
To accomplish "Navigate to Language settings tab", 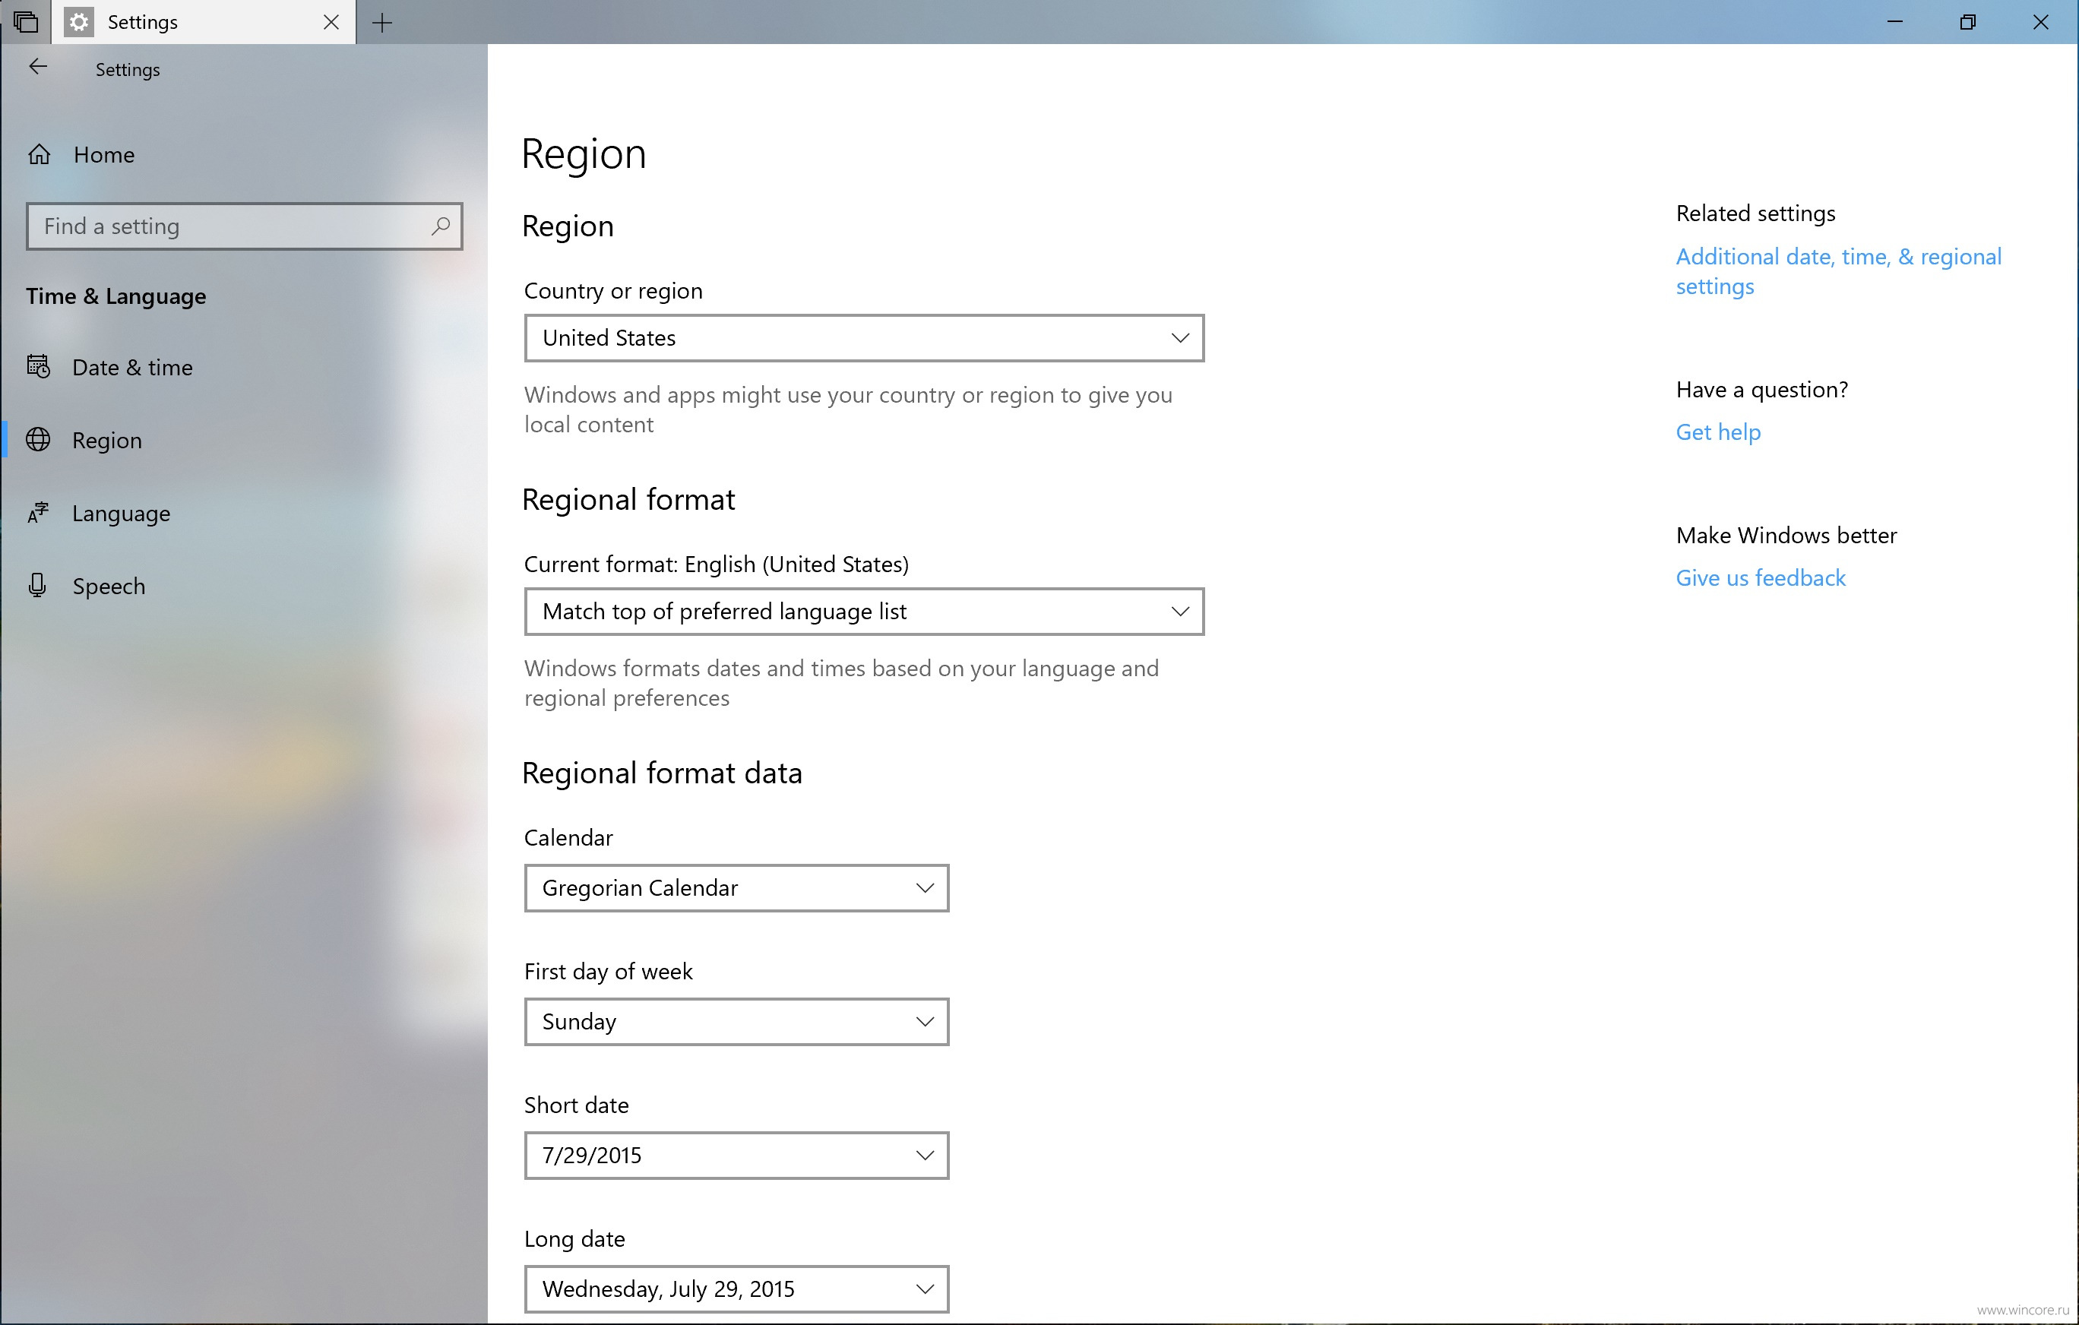I will pos(122,512).
